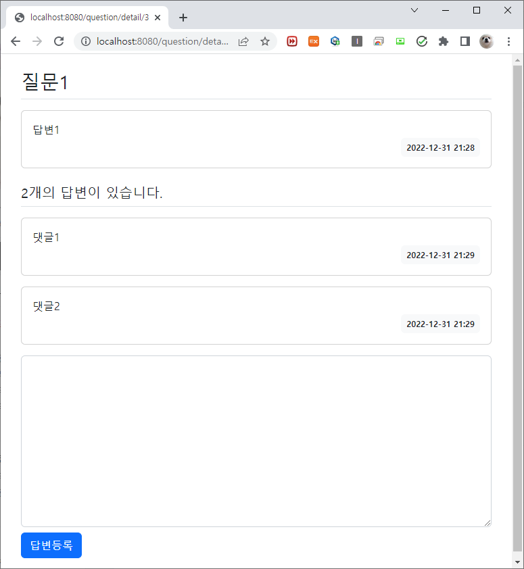Image resolution: width=524 pixels, height=569 pixels.
Task: Click the share page icon
Action: click(x=243, y=41)
